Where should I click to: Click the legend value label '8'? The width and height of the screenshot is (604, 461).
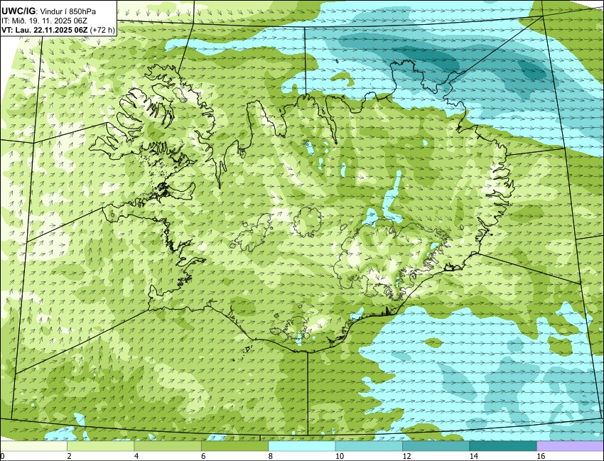[x=271, y=456]
